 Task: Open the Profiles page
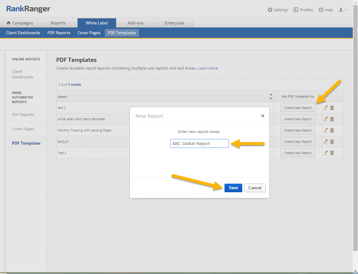coord(303,10)
